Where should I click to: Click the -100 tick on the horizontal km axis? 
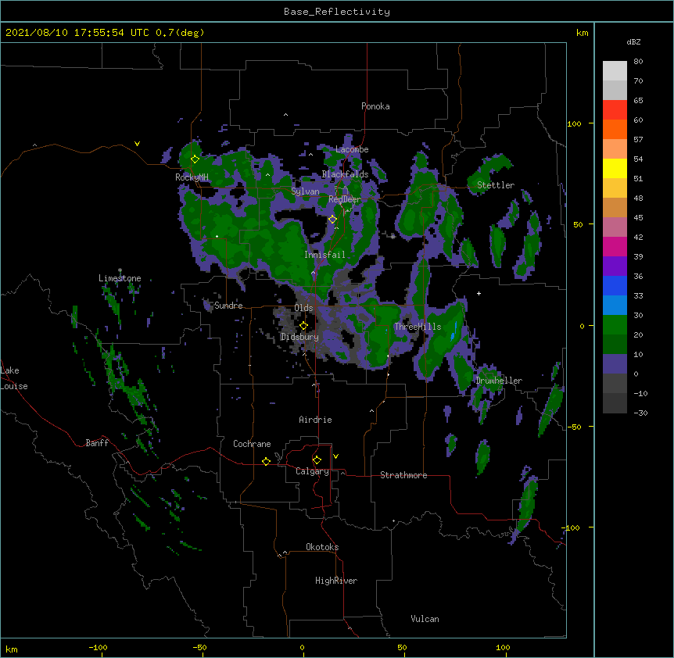pos(98,648)
